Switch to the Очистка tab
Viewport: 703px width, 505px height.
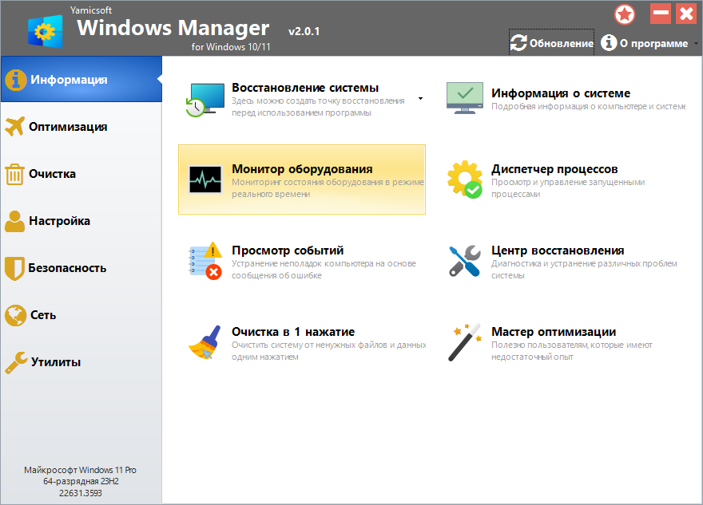coord(52,173)
